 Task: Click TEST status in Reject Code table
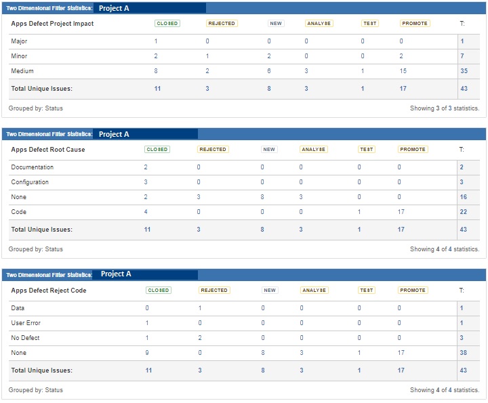coord(367,291)
